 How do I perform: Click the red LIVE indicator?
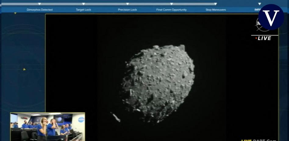(263, 38)
